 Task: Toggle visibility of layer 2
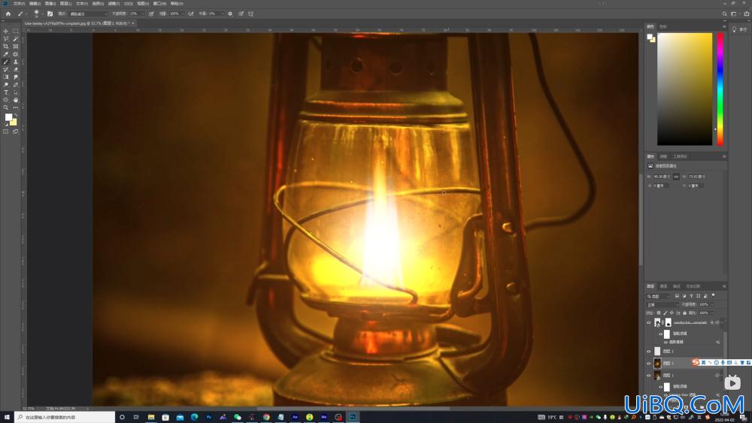click(x=649, y=352)
